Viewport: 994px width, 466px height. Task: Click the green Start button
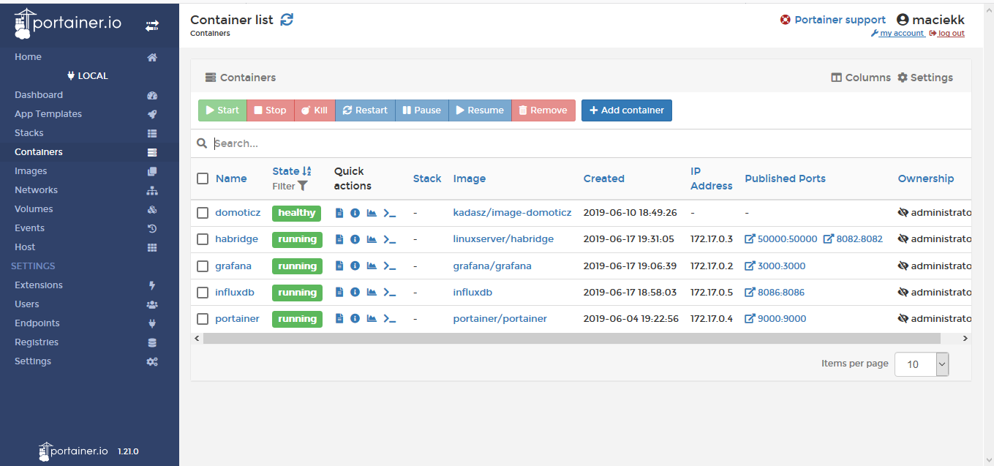(222, 110)
